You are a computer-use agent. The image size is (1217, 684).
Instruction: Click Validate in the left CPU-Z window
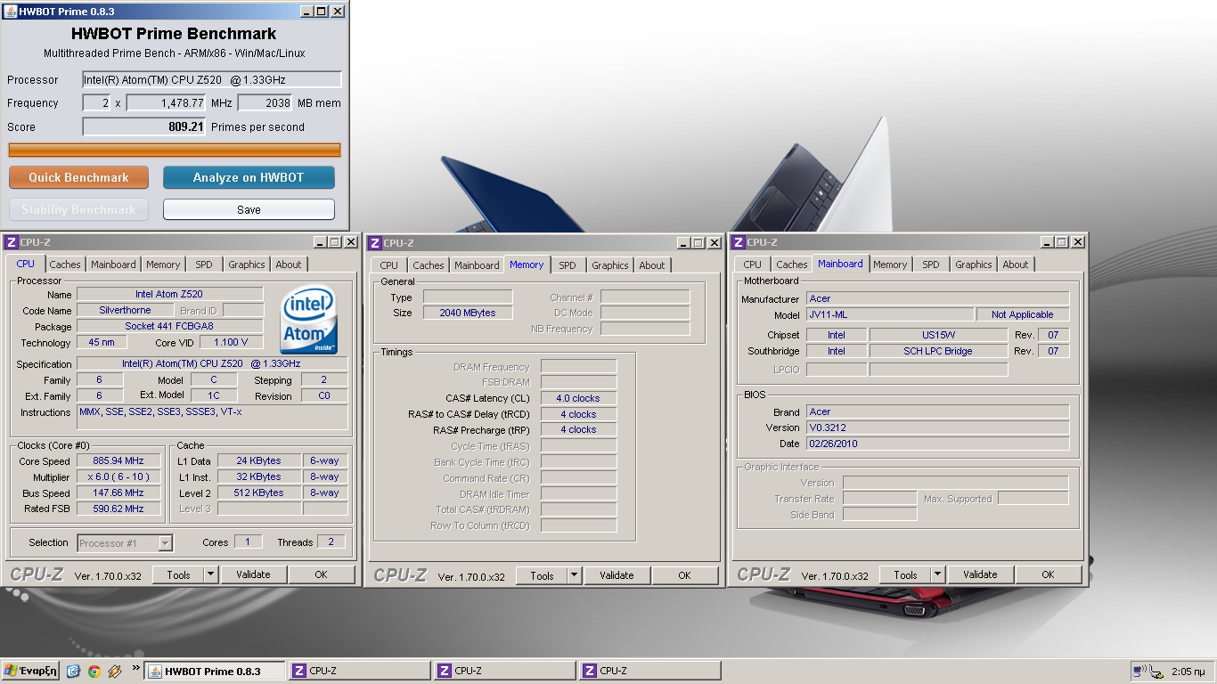253,574
